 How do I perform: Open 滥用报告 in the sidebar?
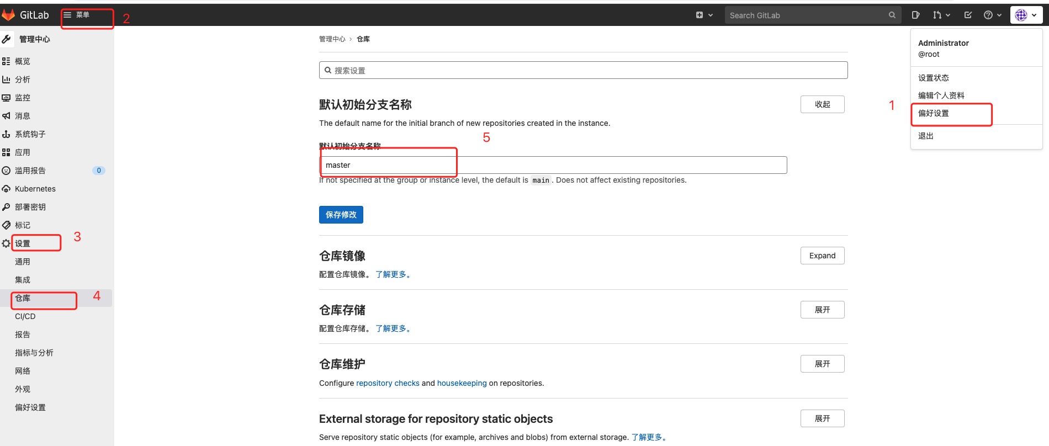pyautogui.click(x=30, y=171)
